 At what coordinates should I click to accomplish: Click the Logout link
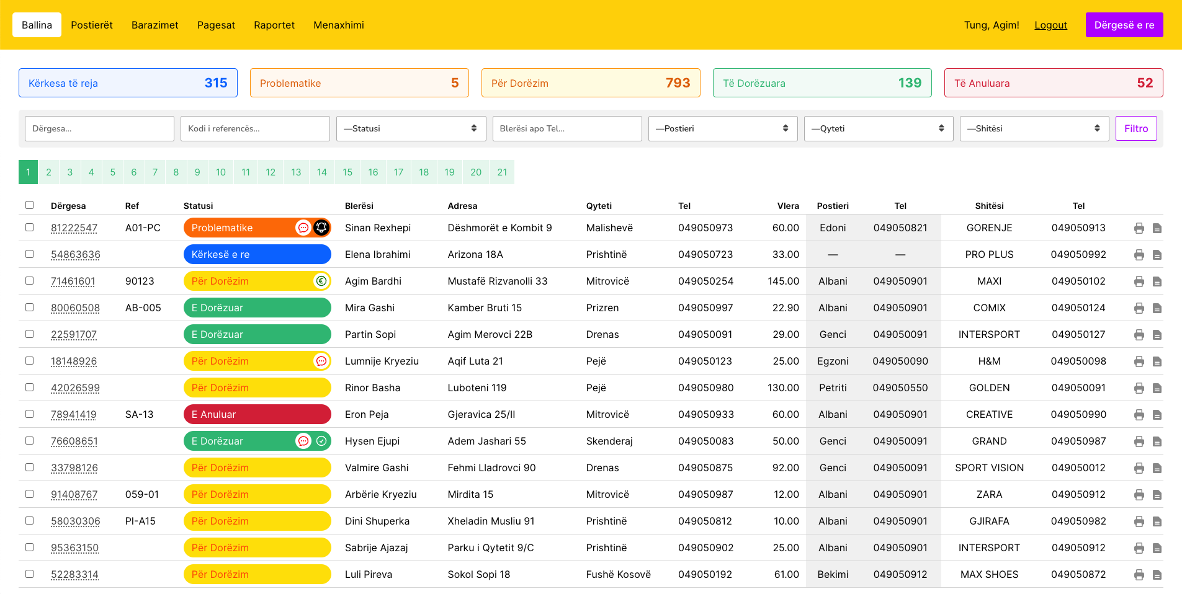coord(1051,25)
